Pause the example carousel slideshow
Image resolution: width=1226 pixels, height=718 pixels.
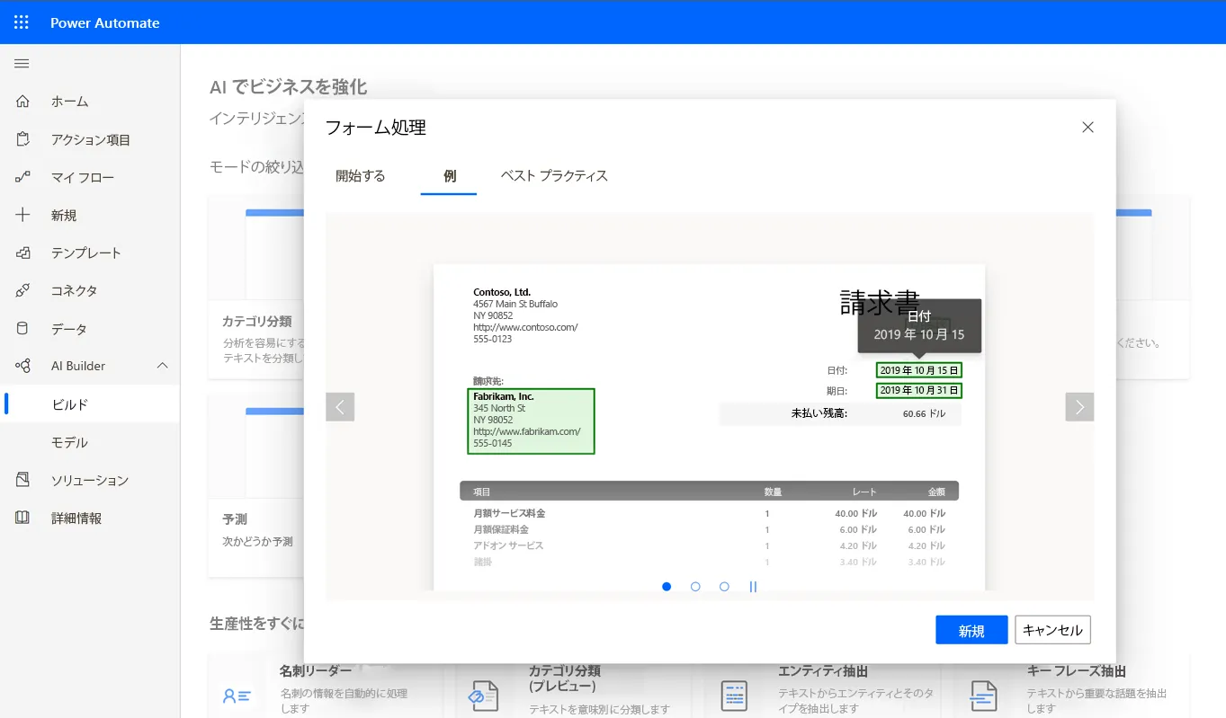click(753, 587)
